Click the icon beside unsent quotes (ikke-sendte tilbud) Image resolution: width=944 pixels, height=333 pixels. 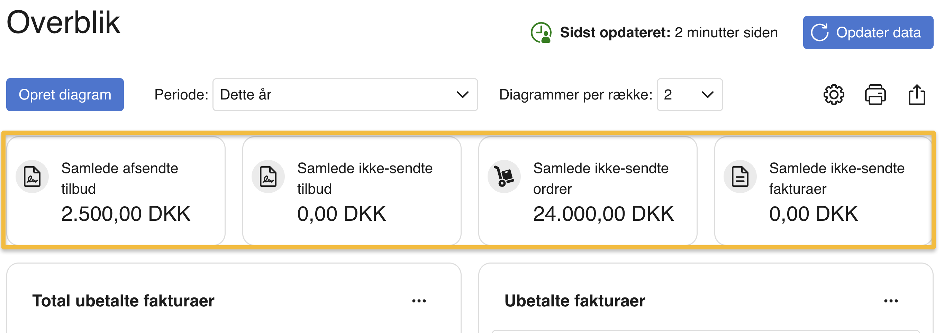(268, 177)
